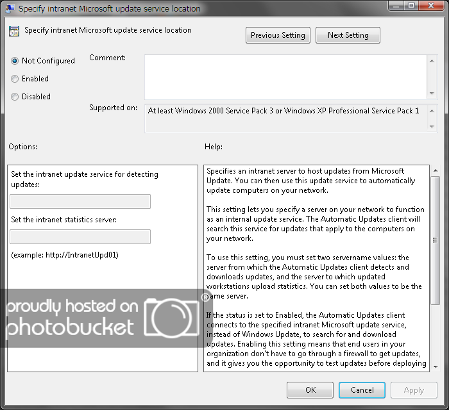Confirm with the OK button
Screen dimensions: 449x410
pos(310,390)
